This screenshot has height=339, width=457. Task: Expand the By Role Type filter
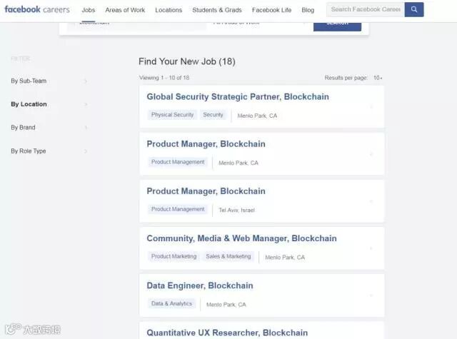pyautogui.click(x=49, y=151)
